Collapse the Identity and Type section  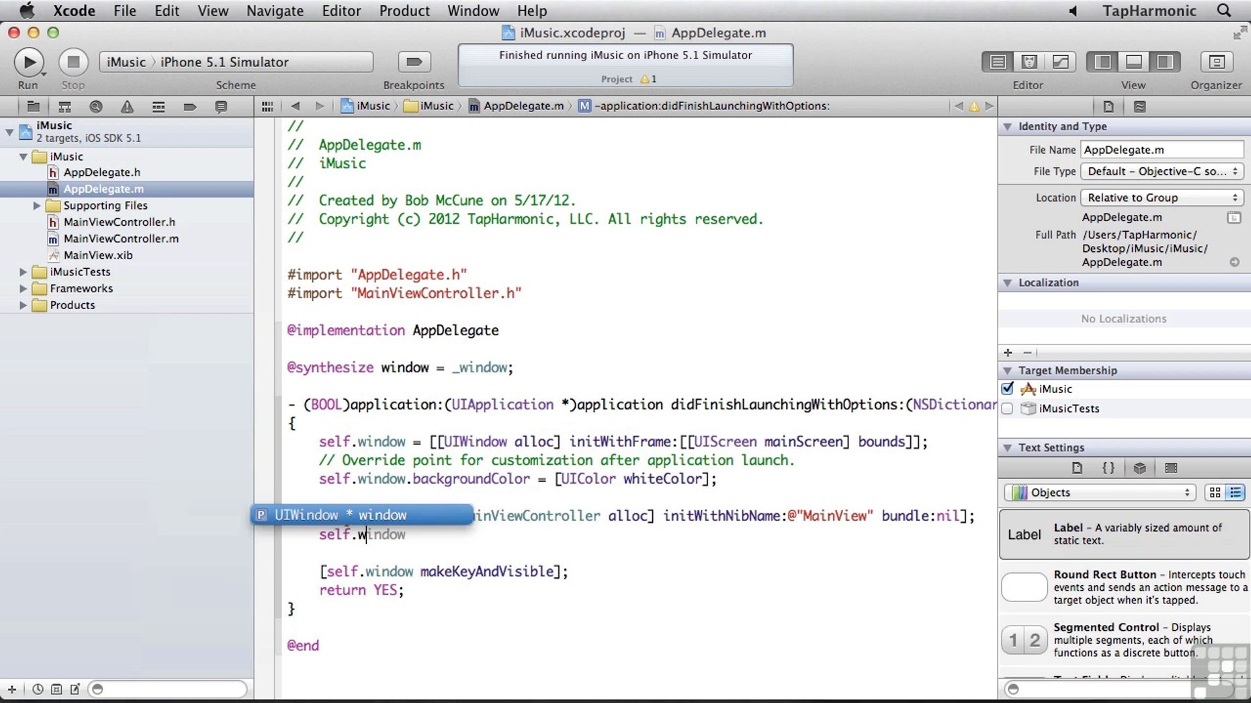click(x=1008, y=127)
